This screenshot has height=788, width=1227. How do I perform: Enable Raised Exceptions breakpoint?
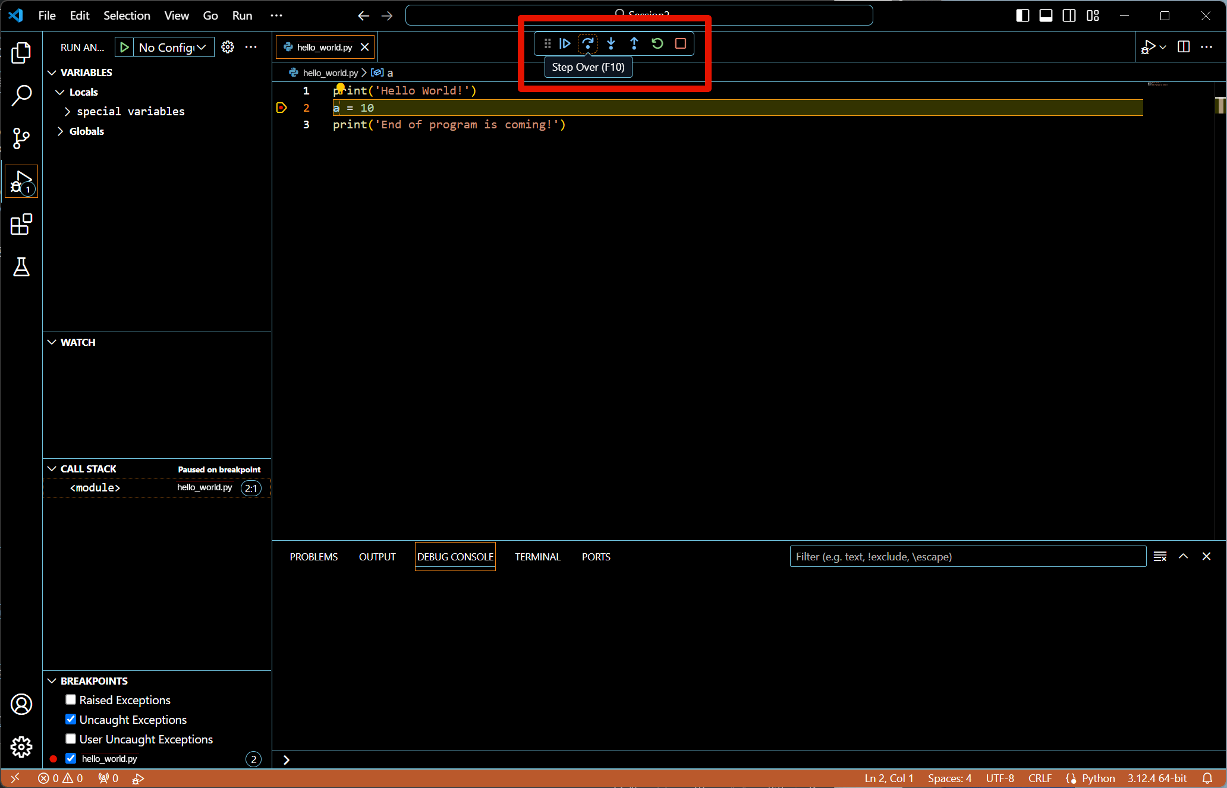coord(71,699)
